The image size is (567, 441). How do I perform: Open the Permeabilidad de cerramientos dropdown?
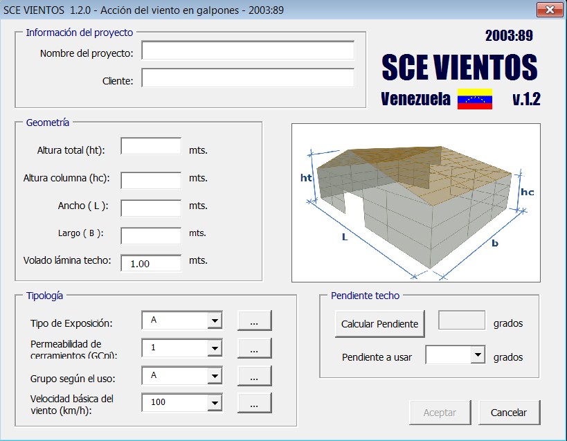(215, 348)
